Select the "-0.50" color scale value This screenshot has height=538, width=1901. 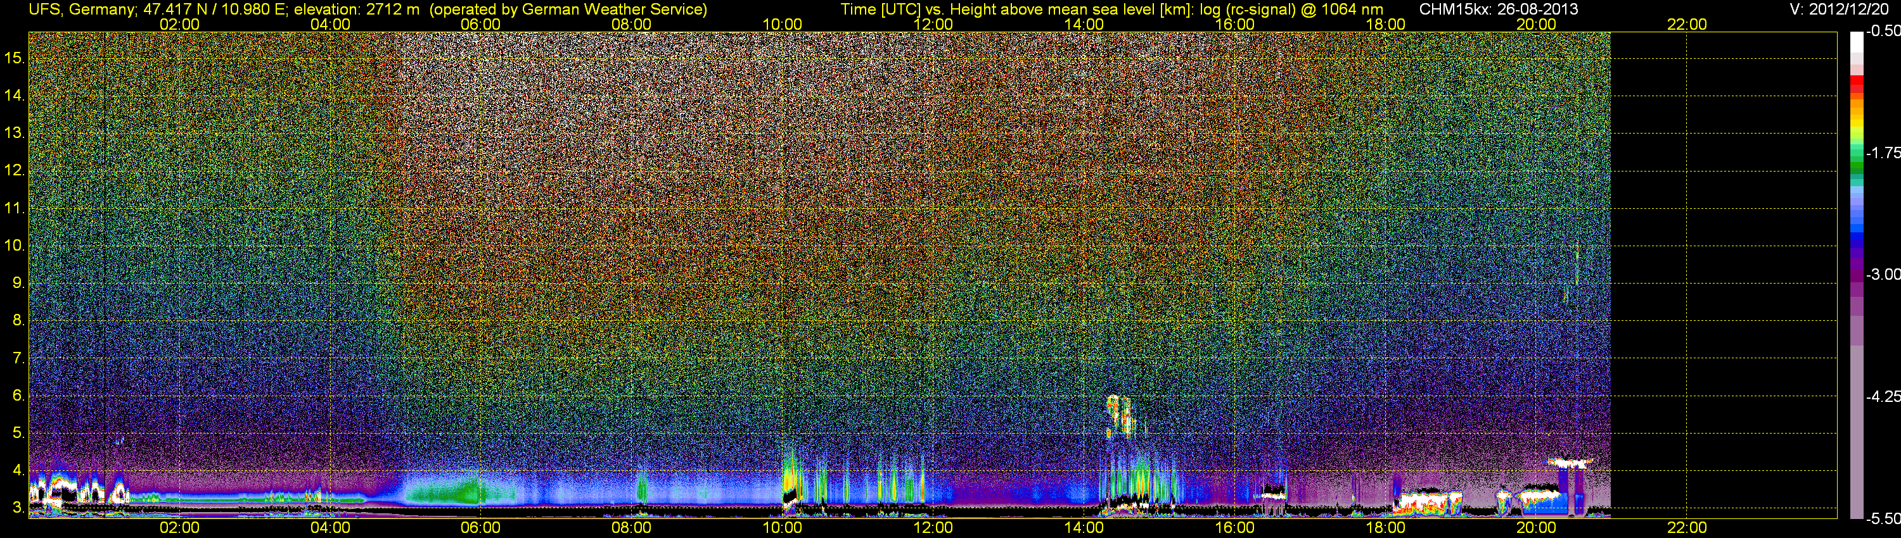point(1883,32)
